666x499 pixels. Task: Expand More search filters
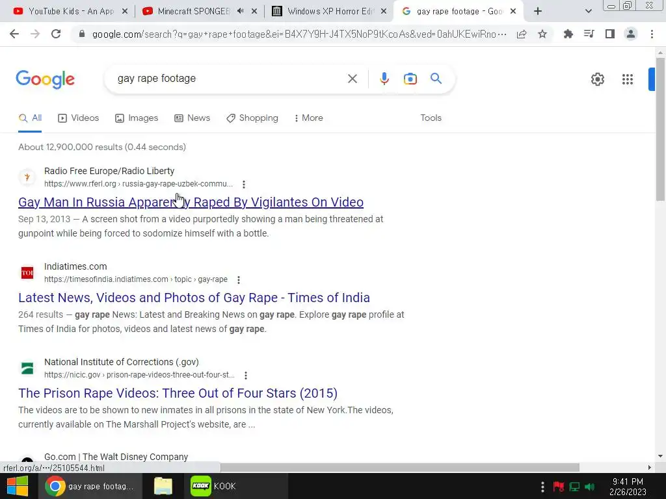click(x=309, y=118)
